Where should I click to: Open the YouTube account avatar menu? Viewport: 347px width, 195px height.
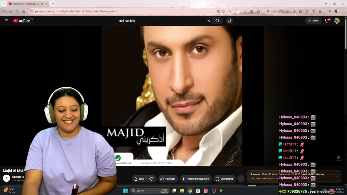pyautogui.click(x=337, y=21)
